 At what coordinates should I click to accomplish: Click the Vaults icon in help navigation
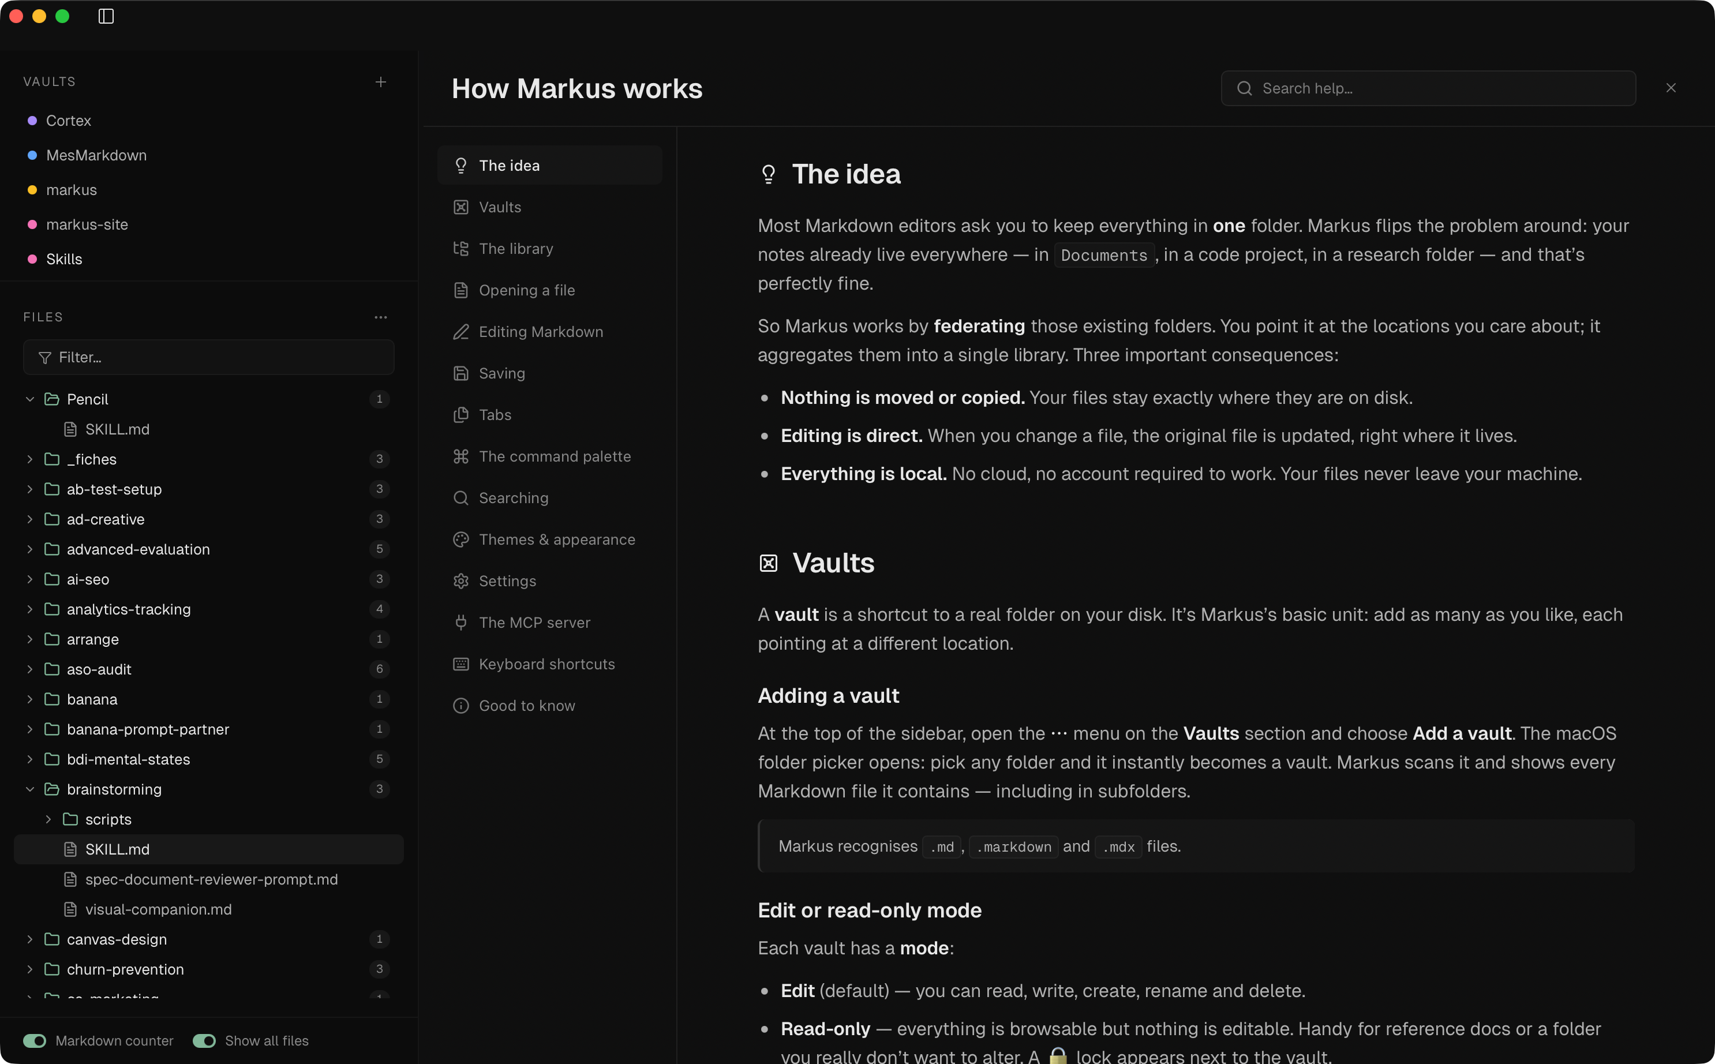click(461, 207)
